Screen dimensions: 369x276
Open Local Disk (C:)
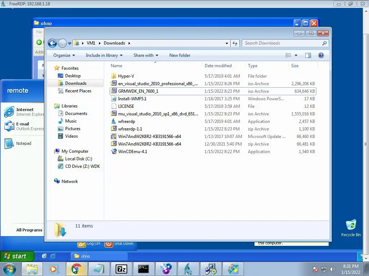click(78, 159)
